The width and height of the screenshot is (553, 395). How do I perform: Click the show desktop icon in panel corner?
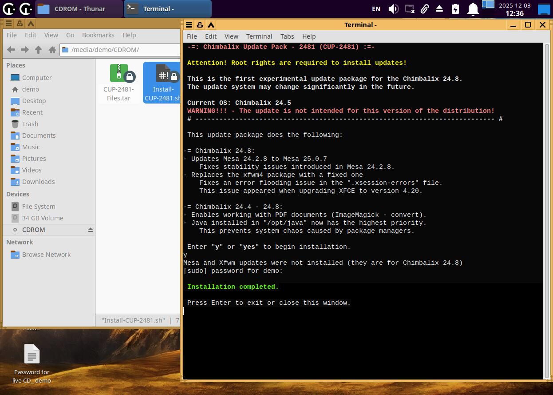(544, 9)
